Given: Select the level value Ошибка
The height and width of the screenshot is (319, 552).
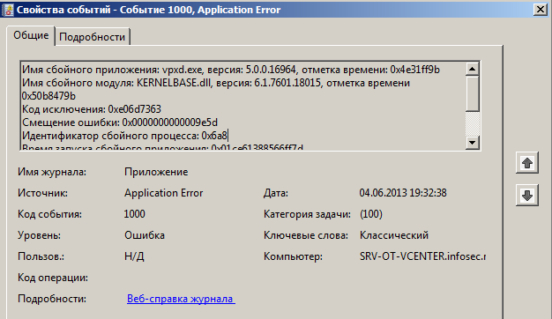Looking at the screenshot, I should coord(145,235).
